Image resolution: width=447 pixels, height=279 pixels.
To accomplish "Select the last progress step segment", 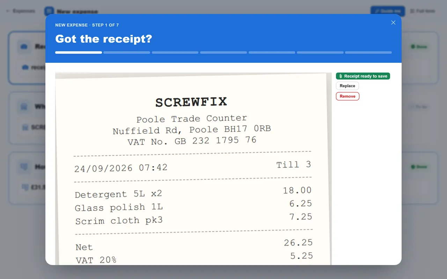I will 368,52.
